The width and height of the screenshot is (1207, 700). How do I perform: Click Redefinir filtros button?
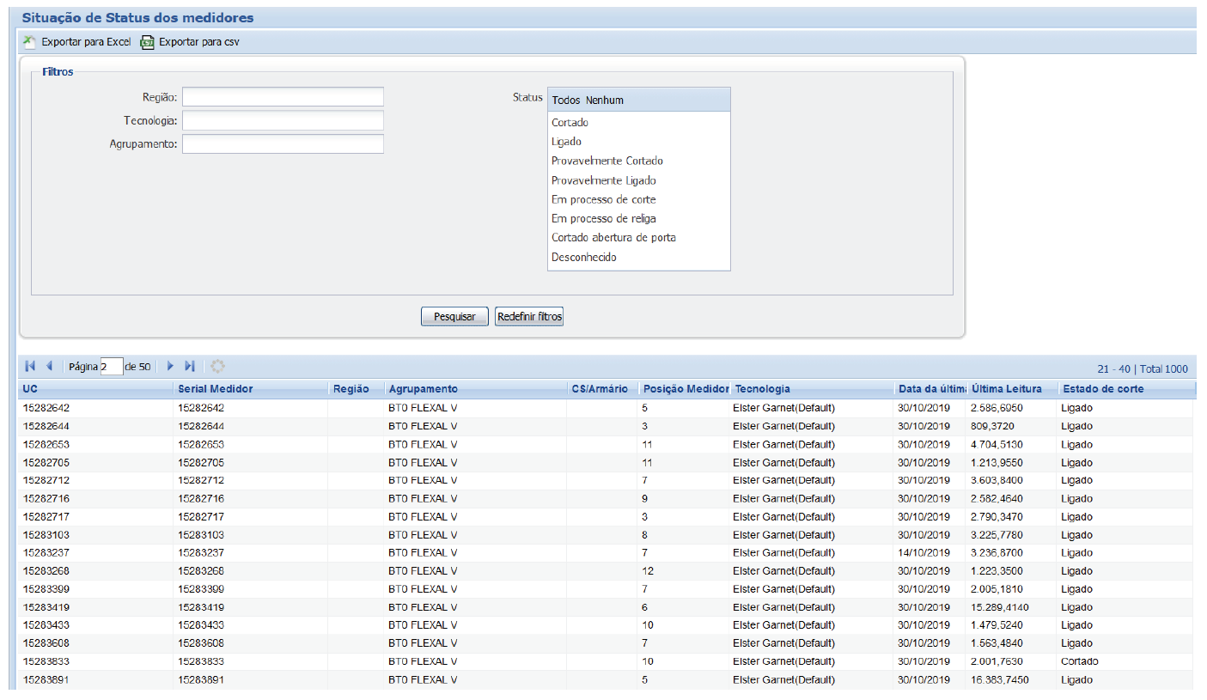point(529,317)
